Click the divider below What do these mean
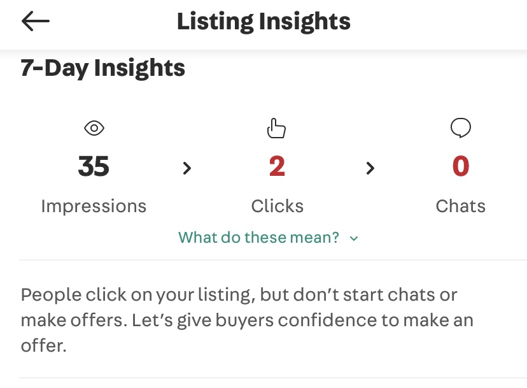This screenshot has width=527, height=388. 273,260
